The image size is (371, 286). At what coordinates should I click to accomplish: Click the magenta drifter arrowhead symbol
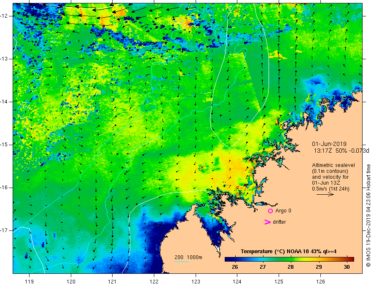[267, 222]
